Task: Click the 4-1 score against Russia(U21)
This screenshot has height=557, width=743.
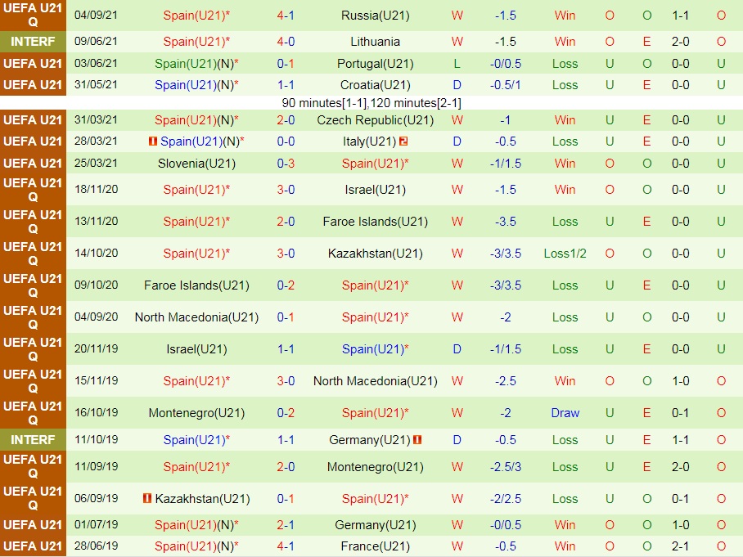Action: pos(286,16)
